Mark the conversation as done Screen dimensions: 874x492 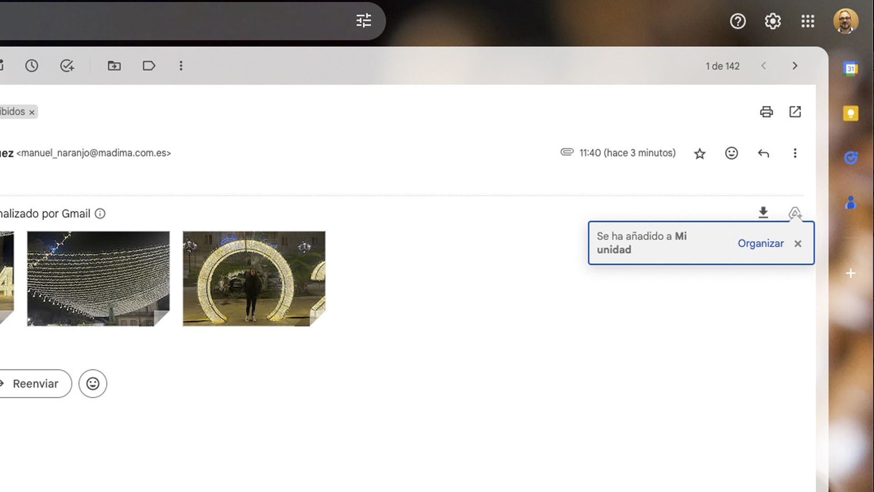pyautogui.click(x=67, y=66)
